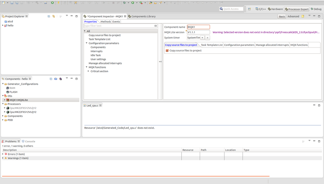Select the RAM generator configuration
This screenshot has height=184, width=324.
10,88
